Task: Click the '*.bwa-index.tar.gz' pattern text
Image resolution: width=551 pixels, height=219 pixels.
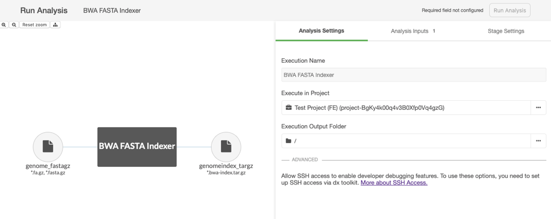Action: [x=226, y=173]
